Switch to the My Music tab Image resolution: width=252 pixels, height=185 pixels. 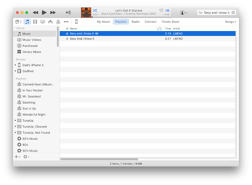tap(103, 22)
